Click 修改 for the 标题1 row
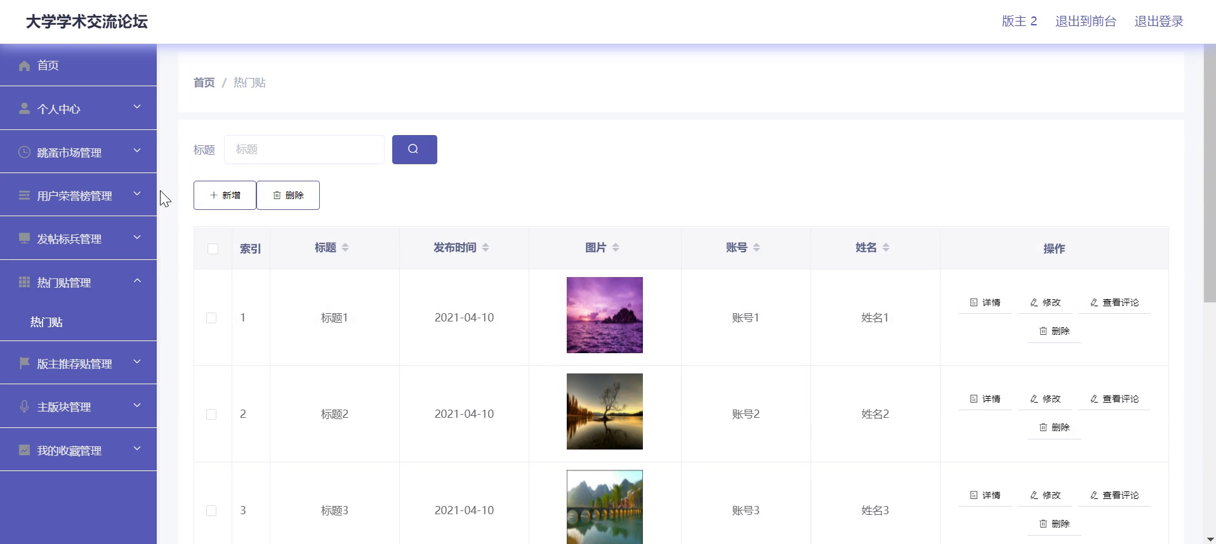Viewport: 1216px width, 544px height. coord(1045,302)
